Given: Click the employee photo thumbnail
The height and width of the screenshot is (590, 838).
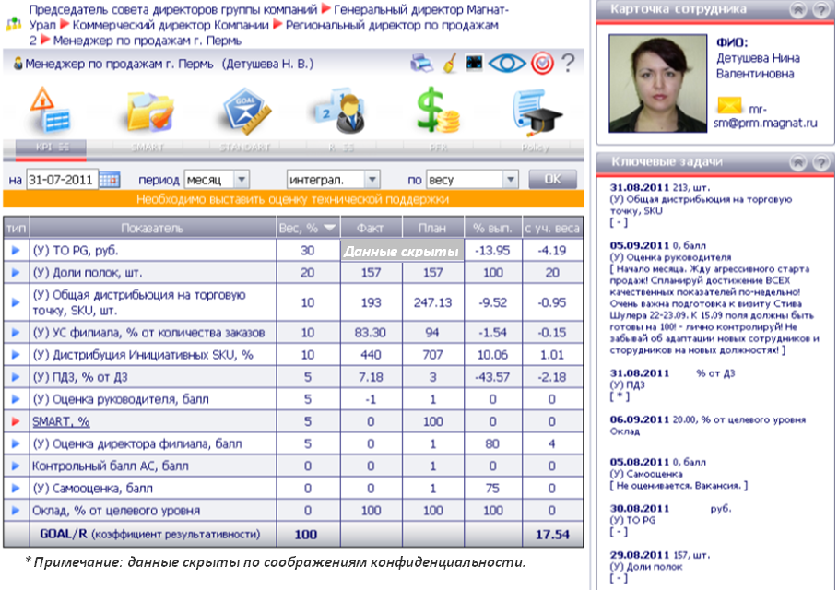Looking at the screenshot, I should click(x=658, y=83).
